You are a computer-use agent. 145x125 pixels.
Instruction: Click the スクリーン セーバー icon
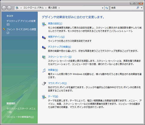coord(44,57)
